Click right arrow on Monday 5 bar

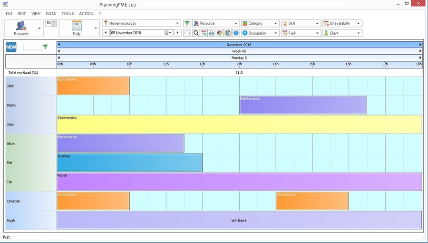(420, 58)
